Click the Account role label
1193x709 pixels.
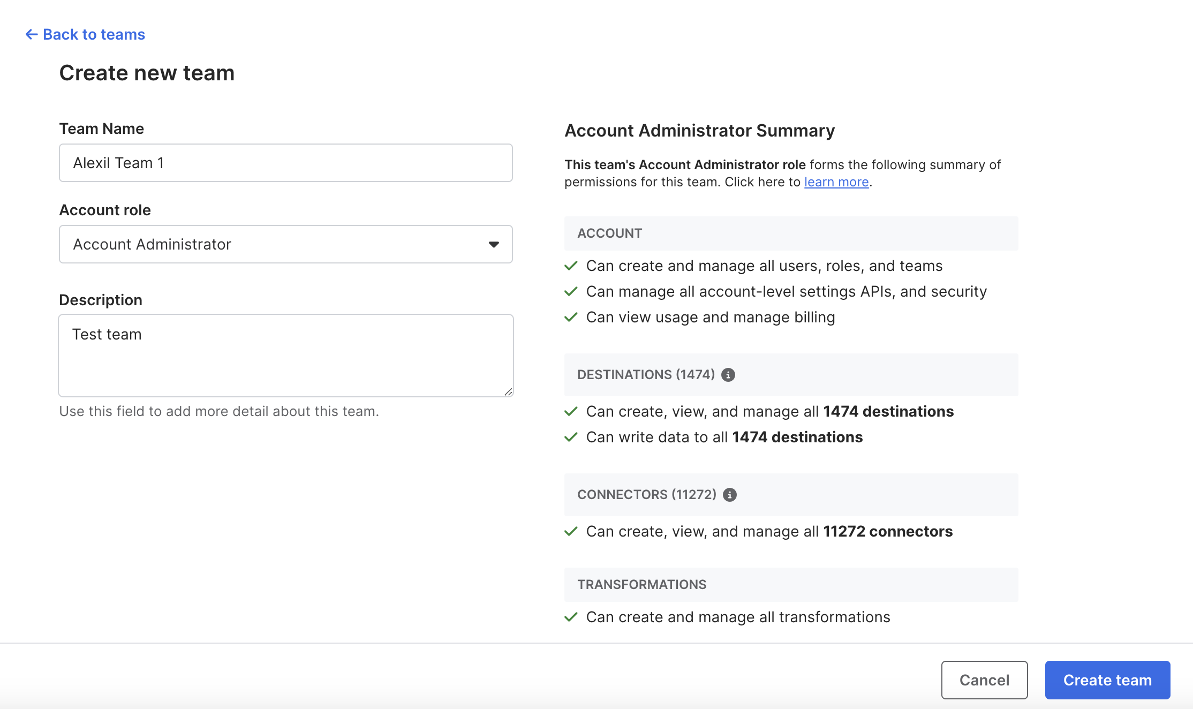(x=105, y=210)
